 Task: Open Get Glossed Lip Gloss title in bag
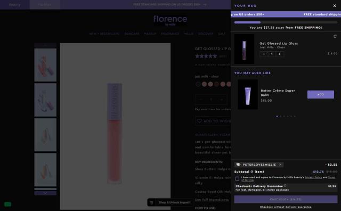tap(279, 43)
